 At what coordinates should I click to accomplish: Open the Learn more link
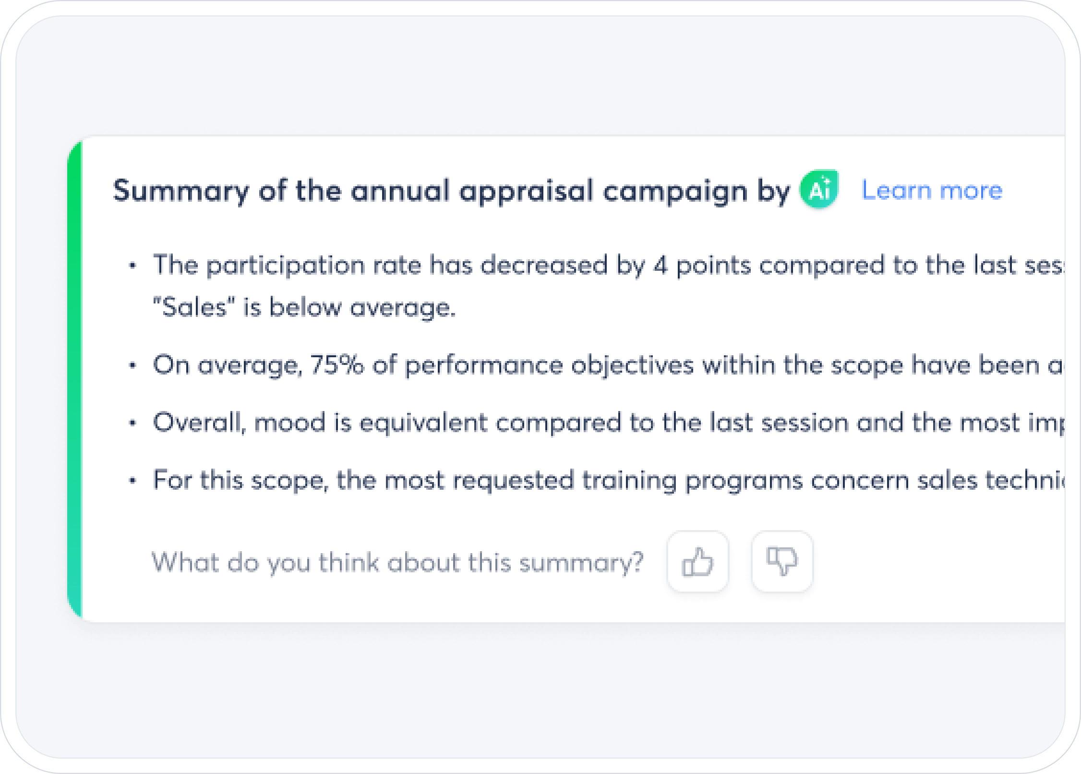coord(932,190)
